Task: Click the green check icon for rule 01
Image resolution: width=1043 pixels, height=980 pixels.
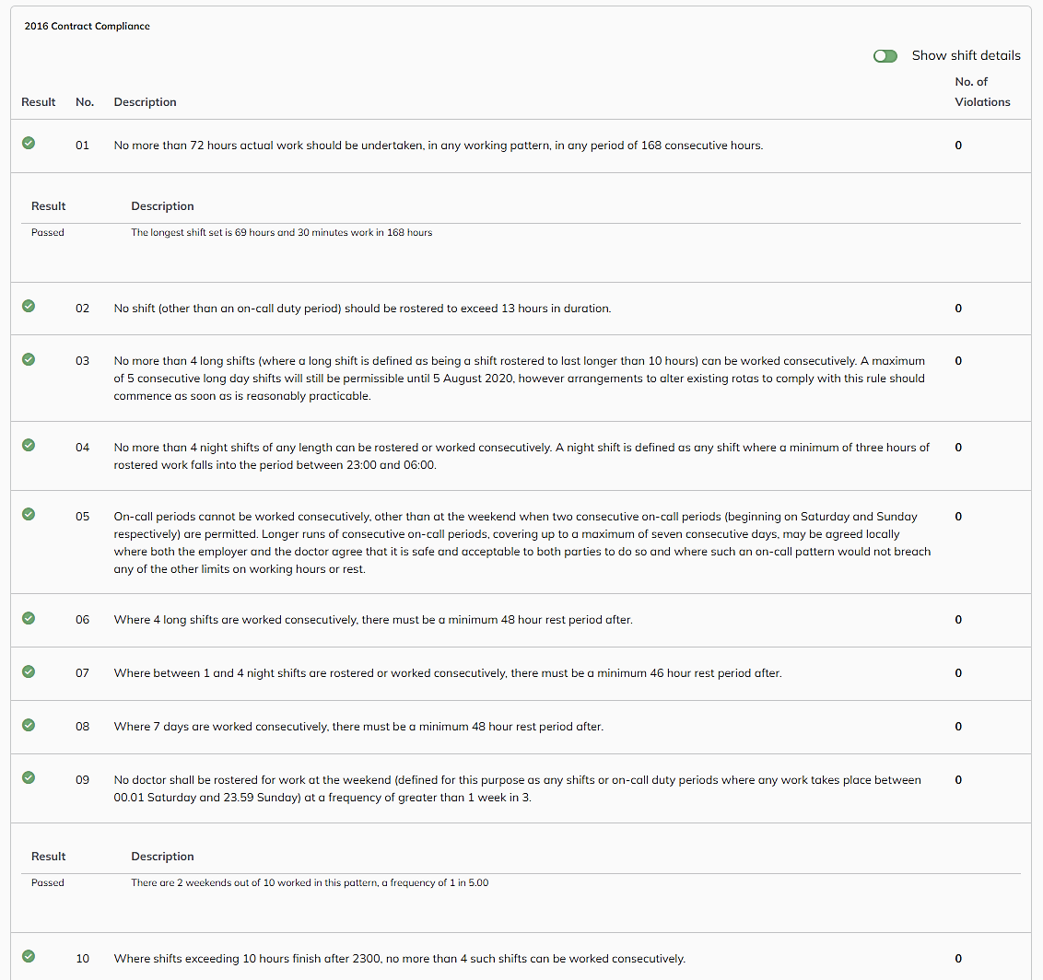Action: 29,143
